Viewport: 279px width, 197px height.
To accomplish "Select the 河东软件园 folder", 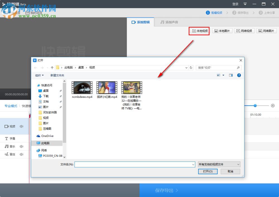I will (48, 112).
